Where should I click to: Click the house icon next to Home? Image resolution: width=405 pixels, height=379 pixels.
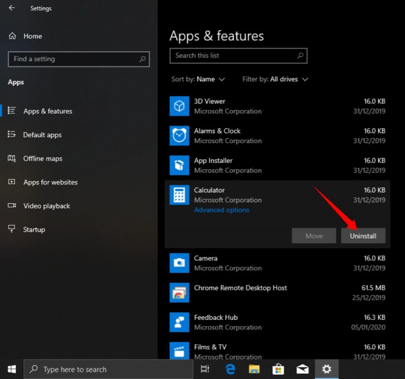tap(12, 36)
